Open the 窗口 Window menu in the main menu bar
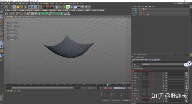192x104 pixels. [78, 3]
